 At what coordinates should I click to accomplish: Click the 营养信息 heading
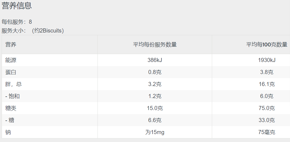tap(17, 6)
